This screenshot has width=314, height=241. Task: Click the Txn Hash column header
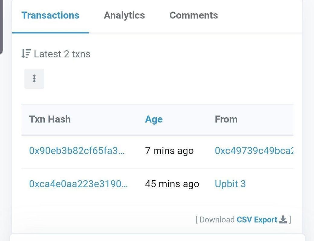pos(50,119)
